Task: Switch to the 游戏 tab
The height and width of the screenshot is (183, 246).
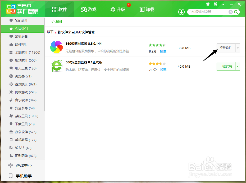Action: click(88, 9)
